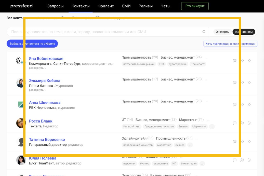264x176 pixels.
Task: Show more rubrics for Росса Бланк
Action: (x=208, y=120)
